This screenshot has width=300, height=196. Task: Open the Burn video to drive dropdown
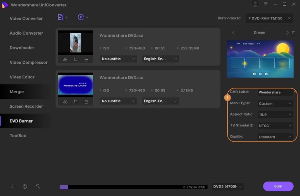[270, 18]
